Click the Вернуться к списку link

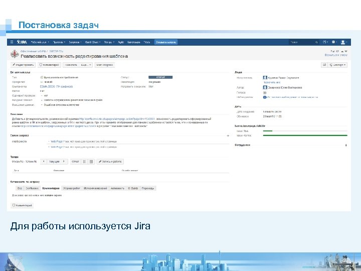click(336, 55)
